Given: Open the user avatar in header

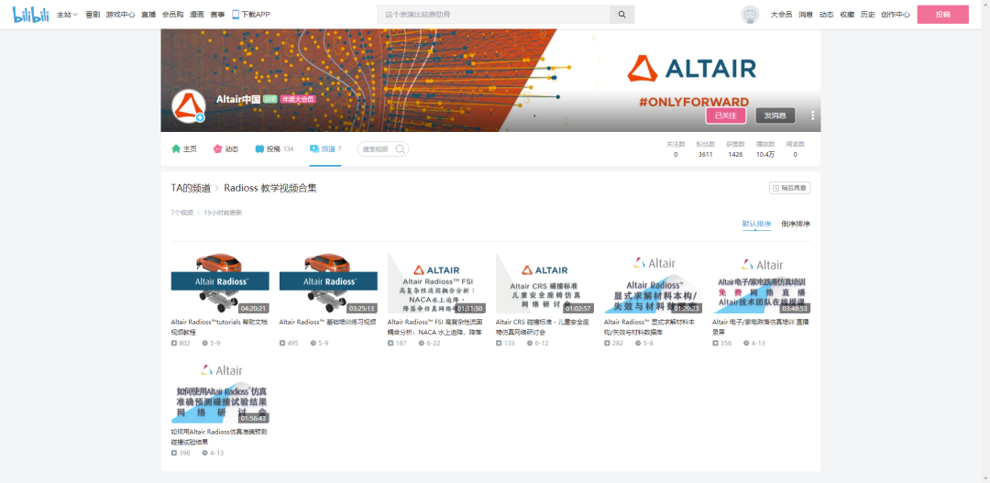Looking at the screenshot, I should click(x=750, y=15).
